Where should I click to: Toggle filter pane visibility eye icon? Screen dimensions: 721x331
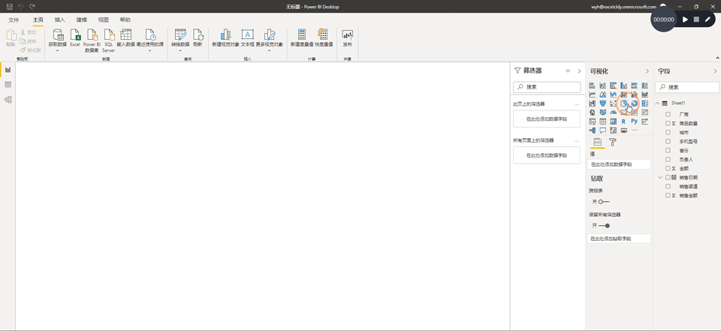pos(568,71)
